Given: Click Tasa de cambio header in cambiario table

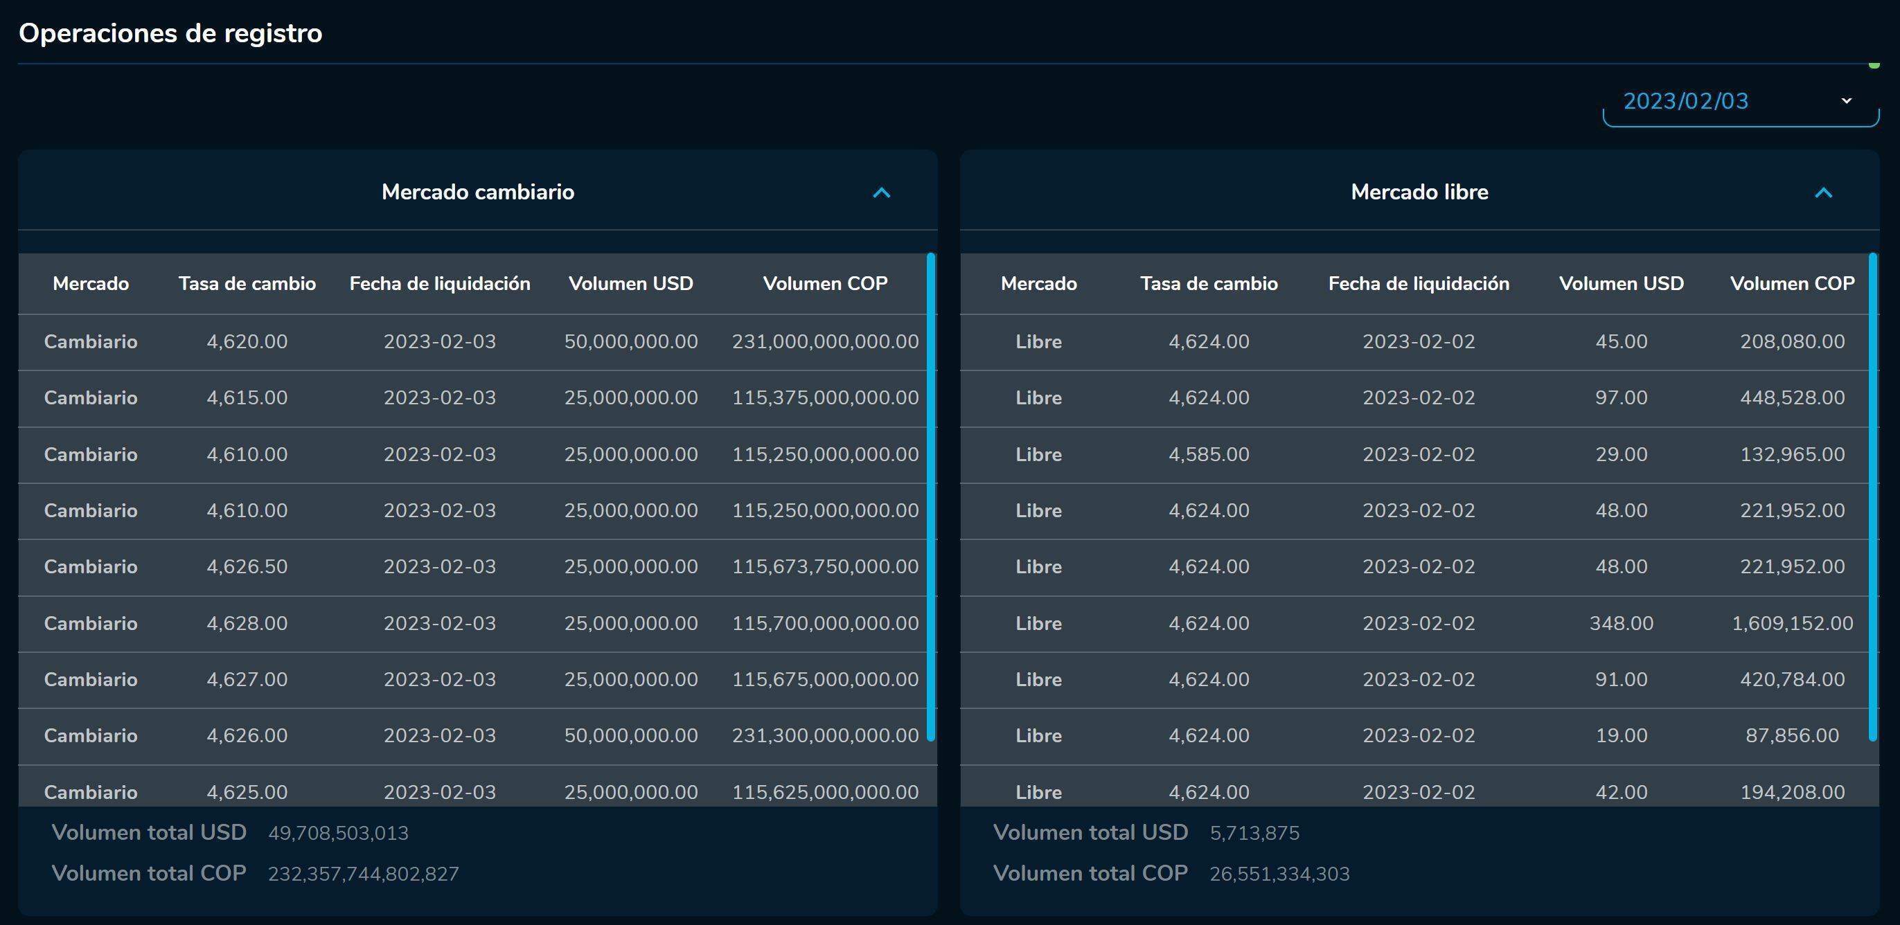Looking at the screenshot, I should 247,284.
